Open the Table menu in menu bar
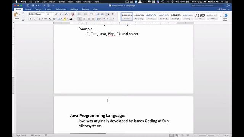The height and width of the screenshot is (137, 244). (78, 2)
